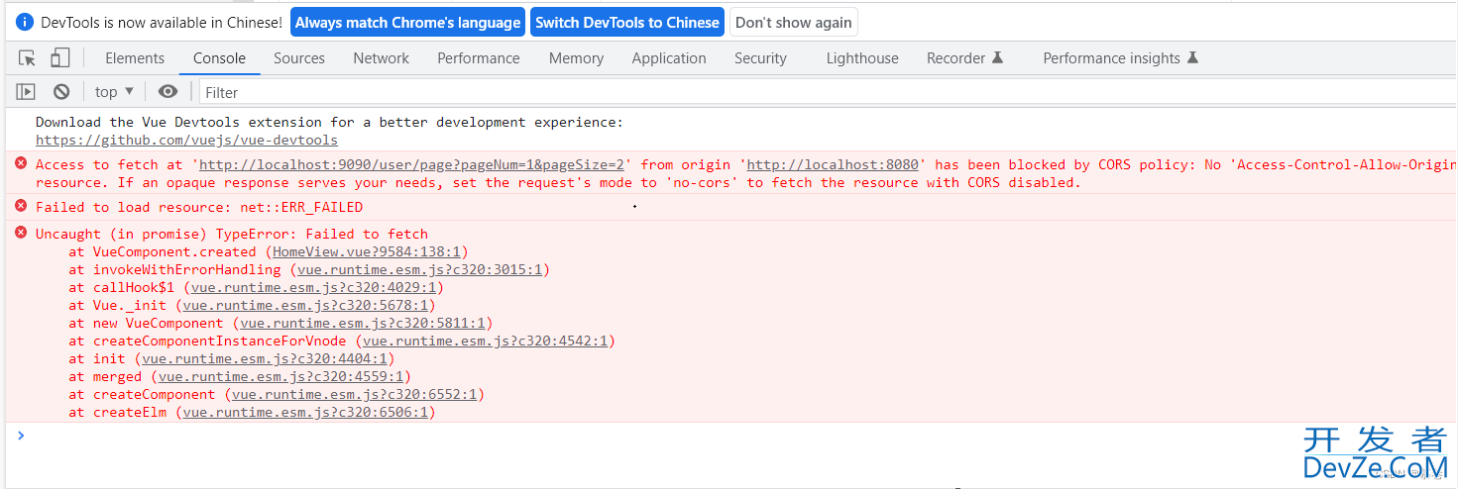Click 'DevTools is now available in Chinese!' text
This screenshot has width=1458, height=489.
coord(162,22)
